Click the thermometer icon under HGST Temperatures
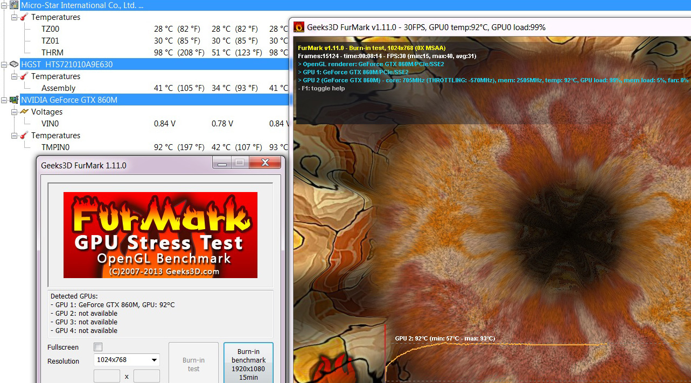The image size is (691, 383). coord(25,76)
